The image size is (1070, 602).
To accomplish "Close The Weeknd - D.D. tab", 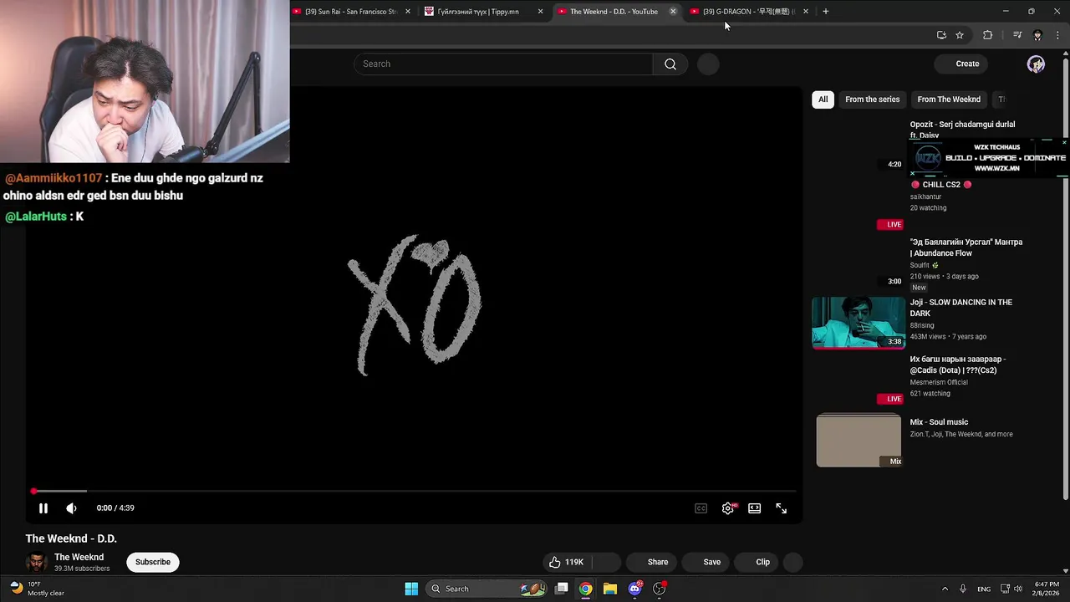I will pos(673,12).
